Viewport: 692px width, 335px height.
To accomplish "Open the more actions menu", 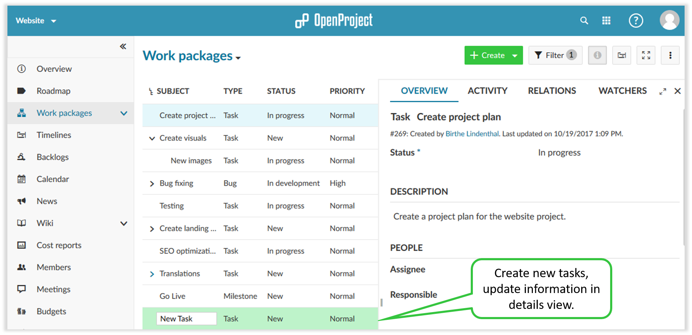I will [x=670, y=55].
